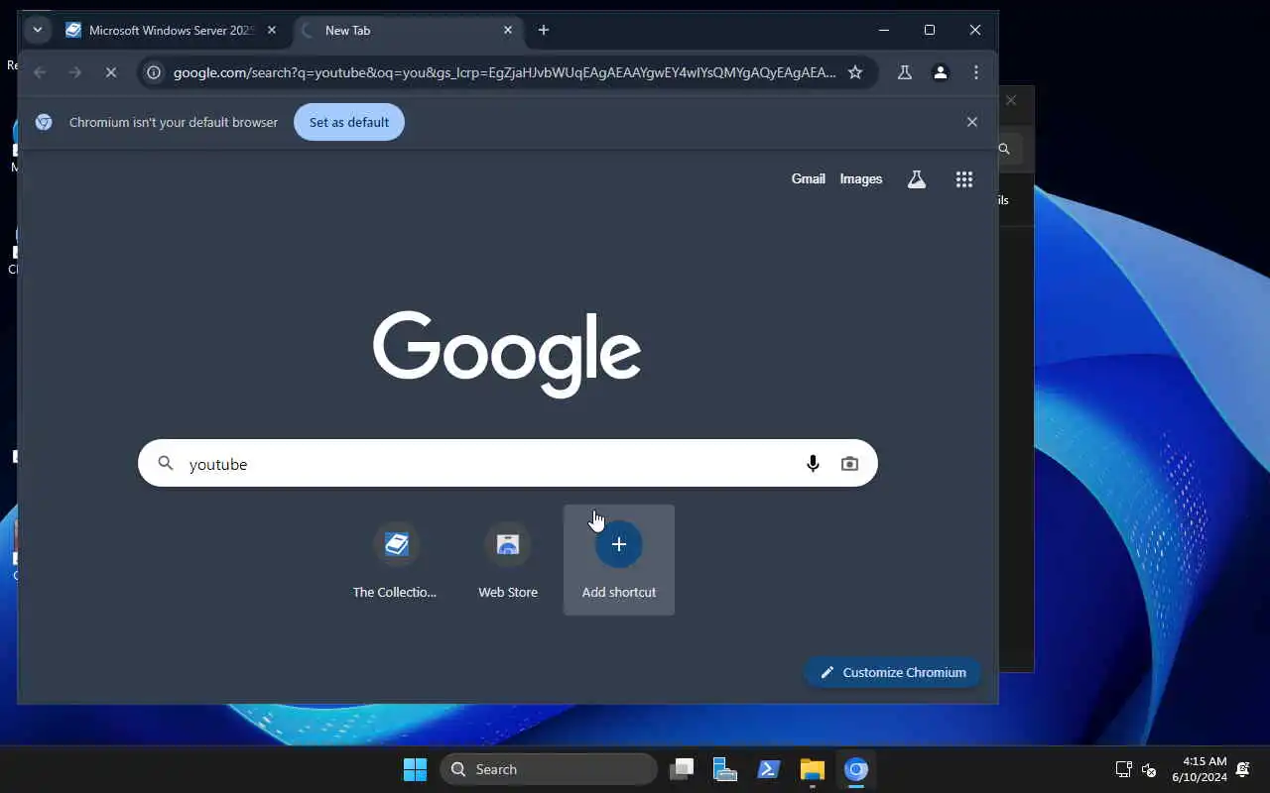Open the Windows Start menu
The width and height of the screenshot is (1270, 793).
415,769
